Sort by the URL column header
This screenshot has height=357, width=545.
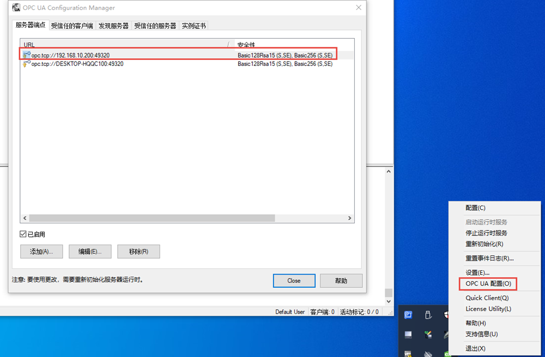point(127,44)
